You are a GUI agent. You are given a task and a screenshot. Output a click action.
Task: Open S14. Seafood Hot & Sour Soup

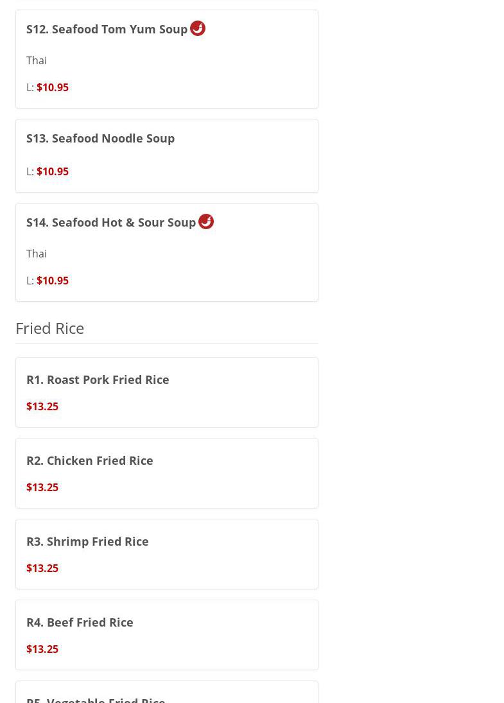(111, 223)
